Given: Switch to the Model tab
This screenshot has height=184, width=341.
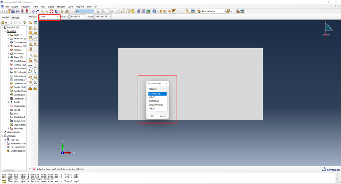Looking at the screenshot, I should click(x=5, y=17).
